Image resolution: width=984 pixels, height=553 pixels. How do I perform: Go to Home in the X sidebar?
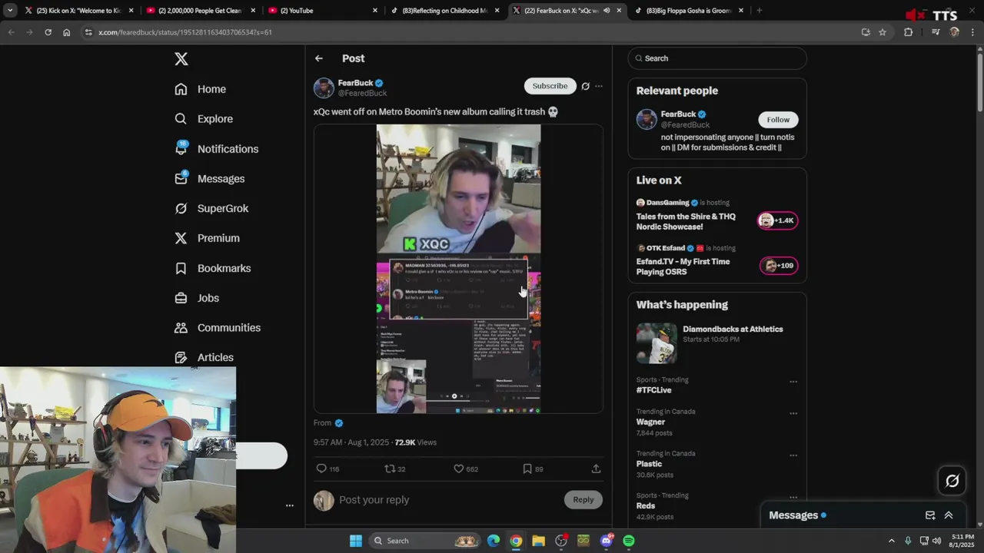(x=201, y=89)
